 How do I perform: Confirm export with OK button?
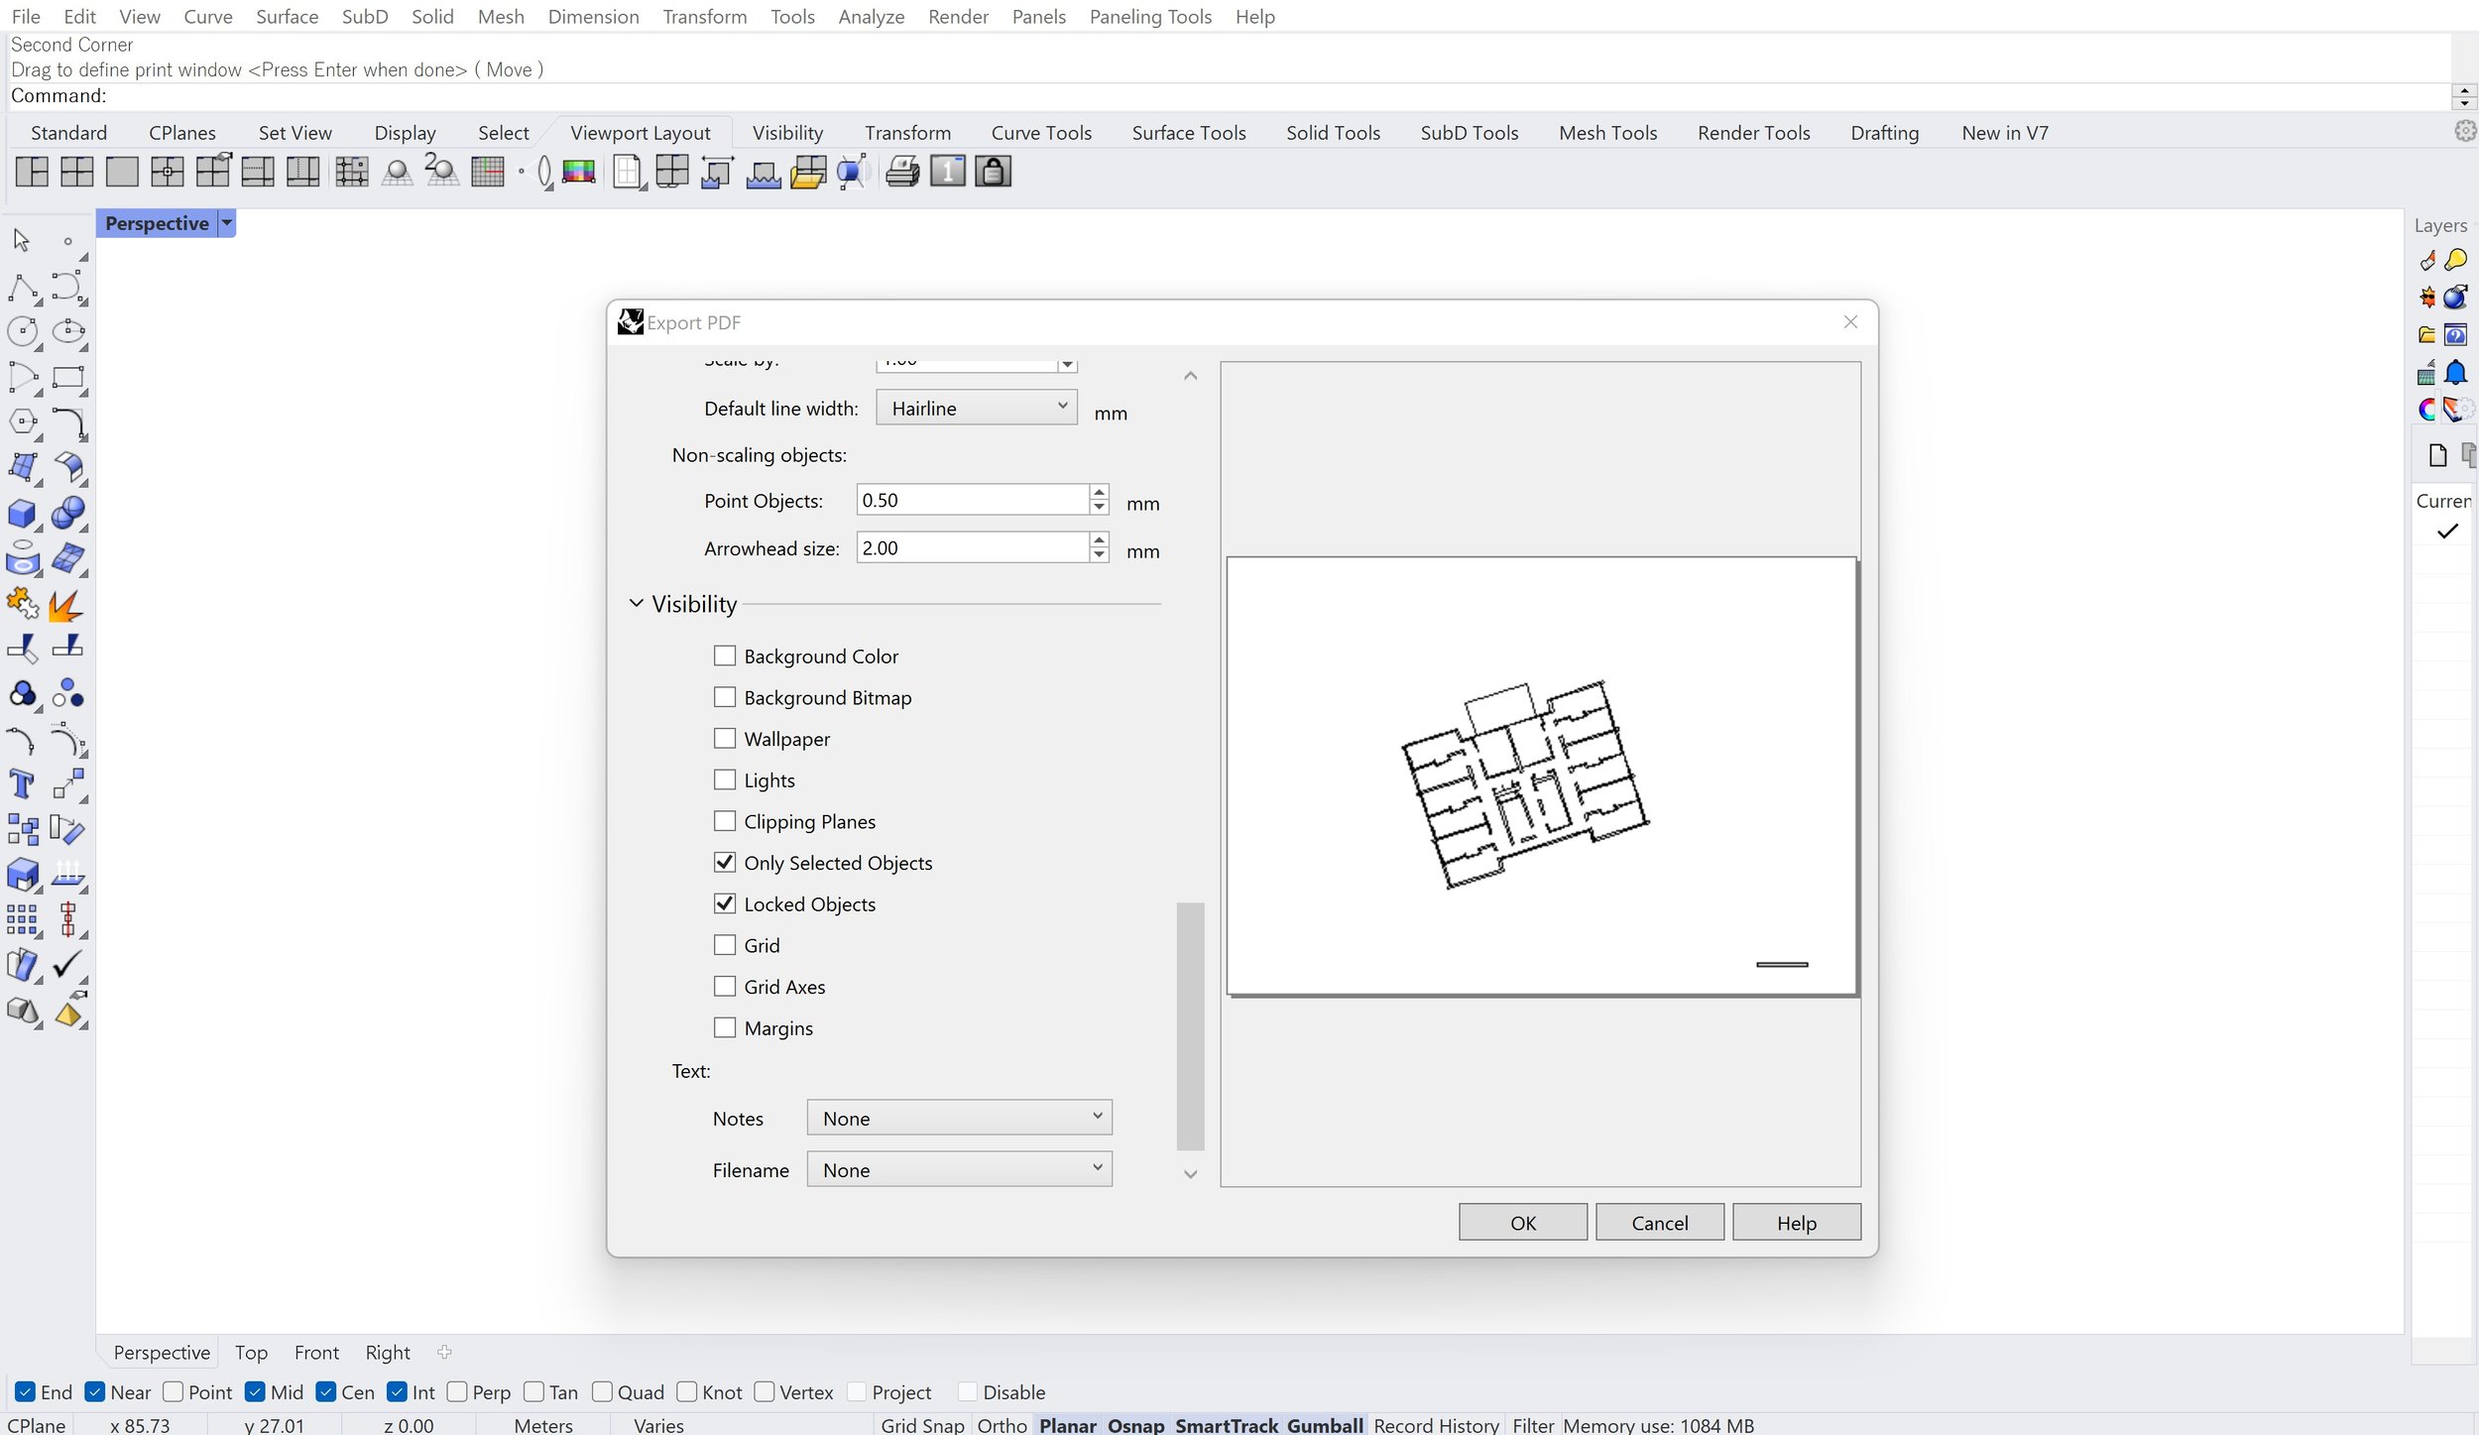click(x=1522, y=1222)
